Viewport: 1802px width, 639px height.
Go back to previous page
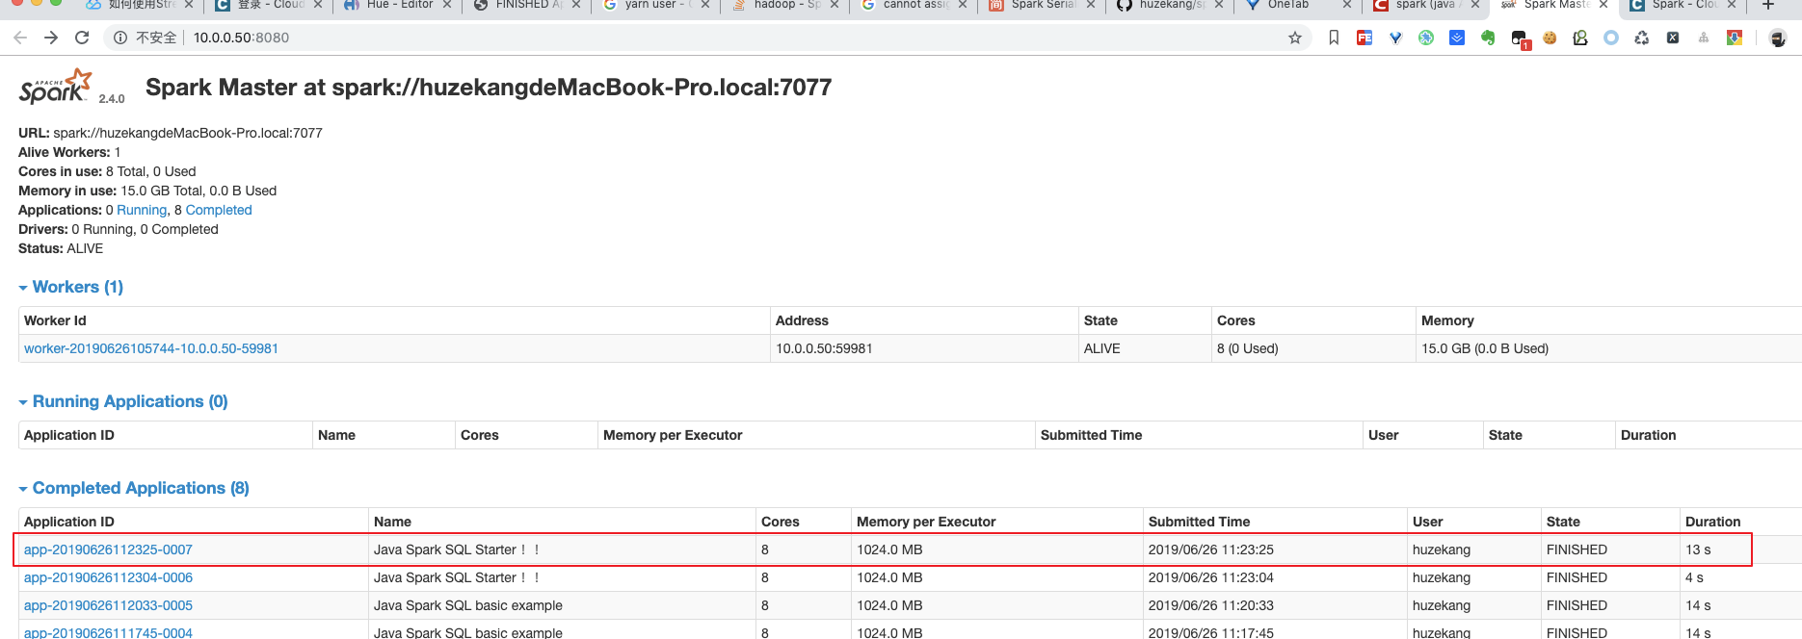[x=20, y=38]
